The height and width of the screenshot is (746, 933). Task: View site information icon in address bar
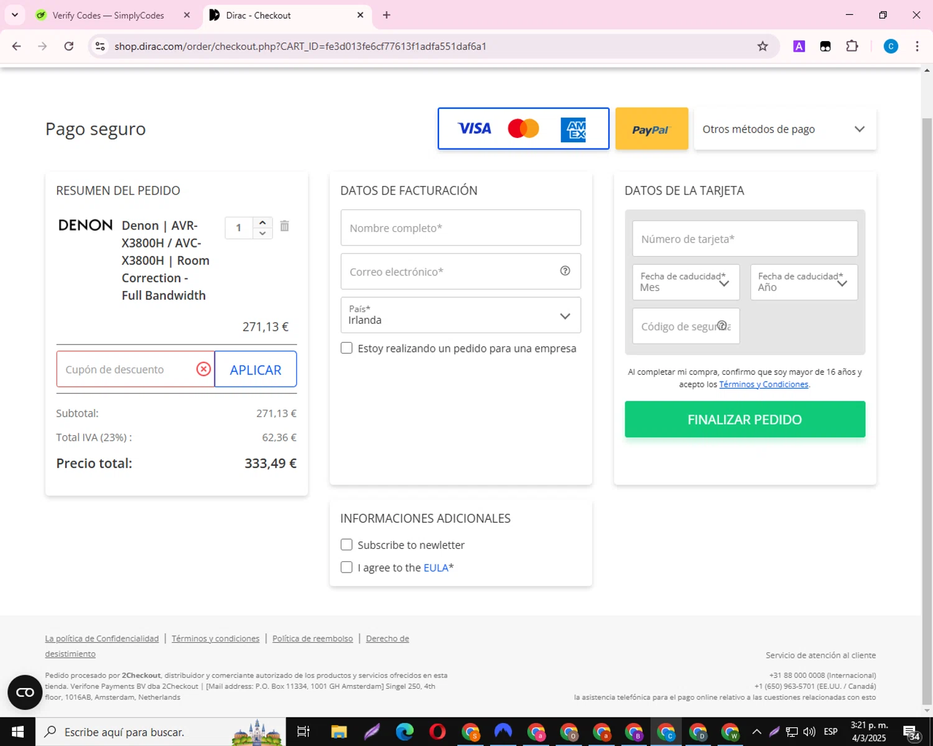click(100, 46)
